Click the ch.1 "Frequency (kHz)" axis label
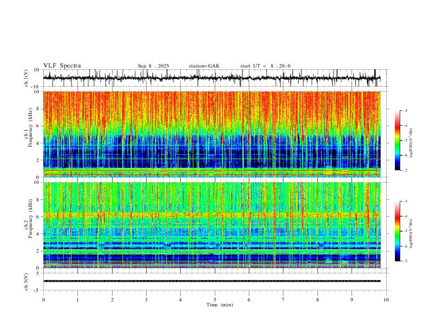 (x=30, y=127)
